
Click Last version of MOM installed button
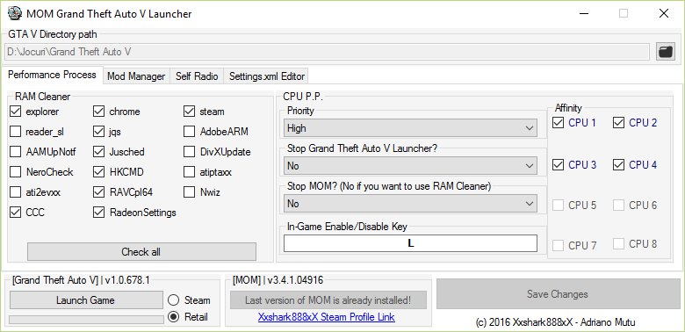328,300
